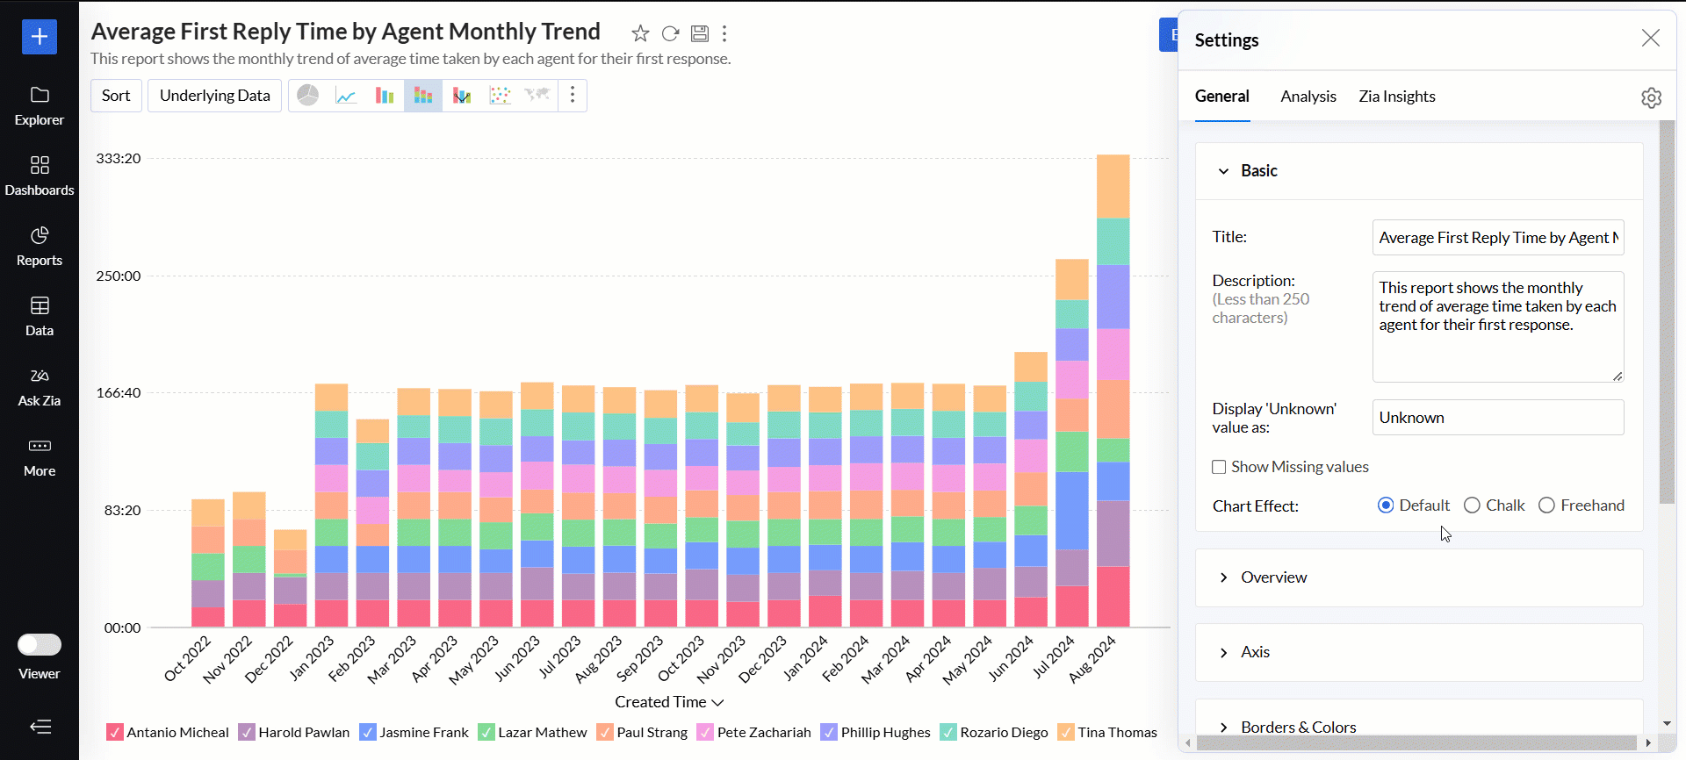
Task: Toggle the Viewer mode switch
Action: (x=40, y=645)
